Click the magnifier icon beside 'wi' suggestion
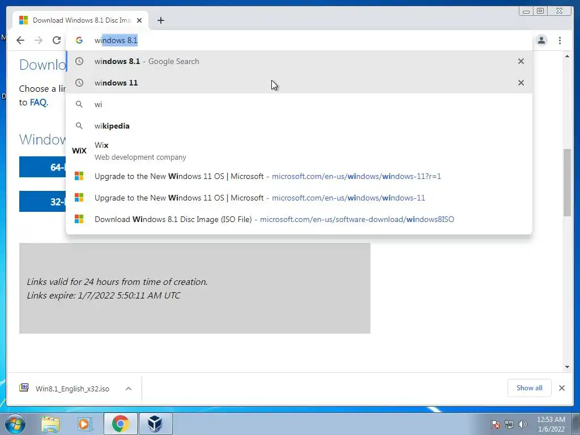Viewport: 580px width, 435px height. tap(79, 104)
